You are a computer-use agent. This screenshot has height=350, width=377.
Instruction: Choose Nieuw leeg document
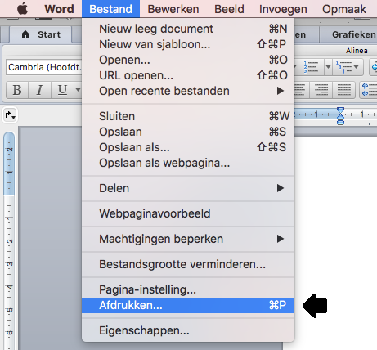click(188, 29)
